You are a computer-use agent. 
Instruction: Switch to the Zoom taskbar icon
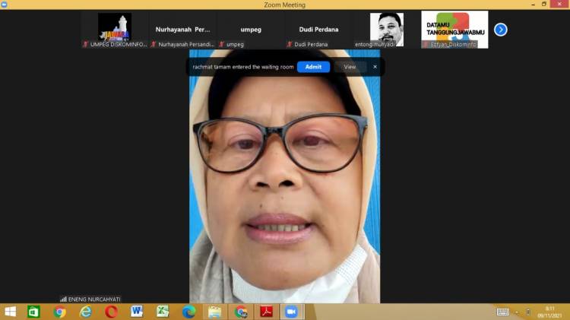coord(292,312)
